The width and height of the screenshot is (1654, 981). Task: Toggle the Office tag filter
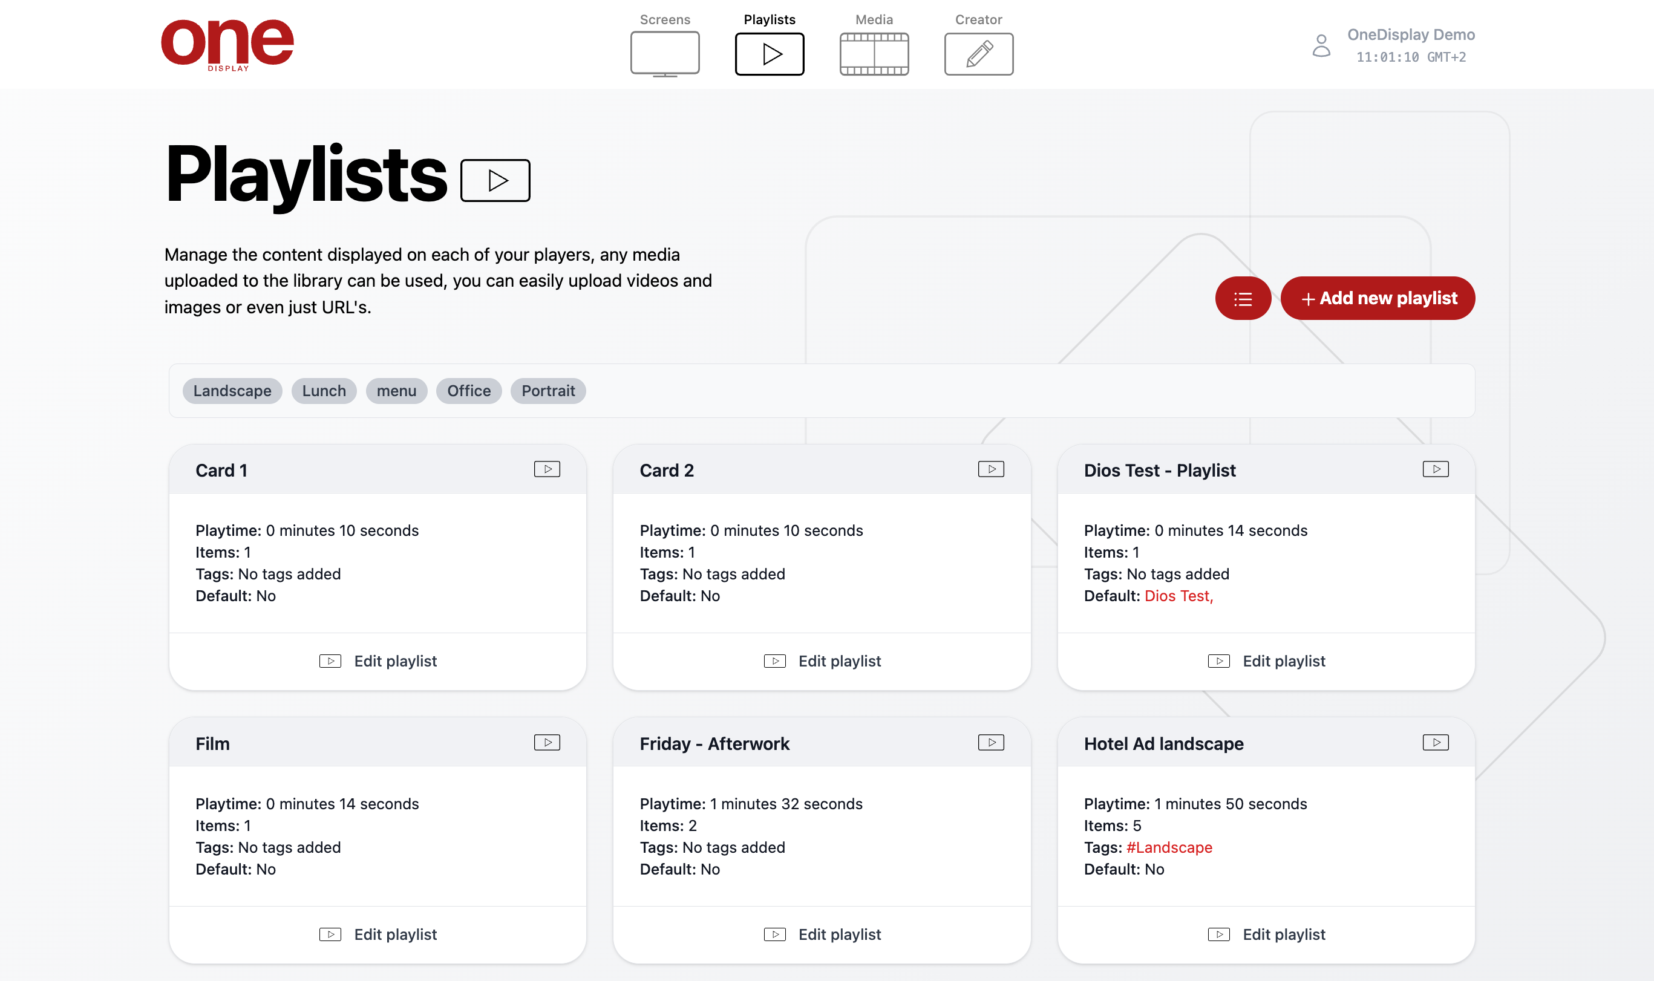pos(469,391)
